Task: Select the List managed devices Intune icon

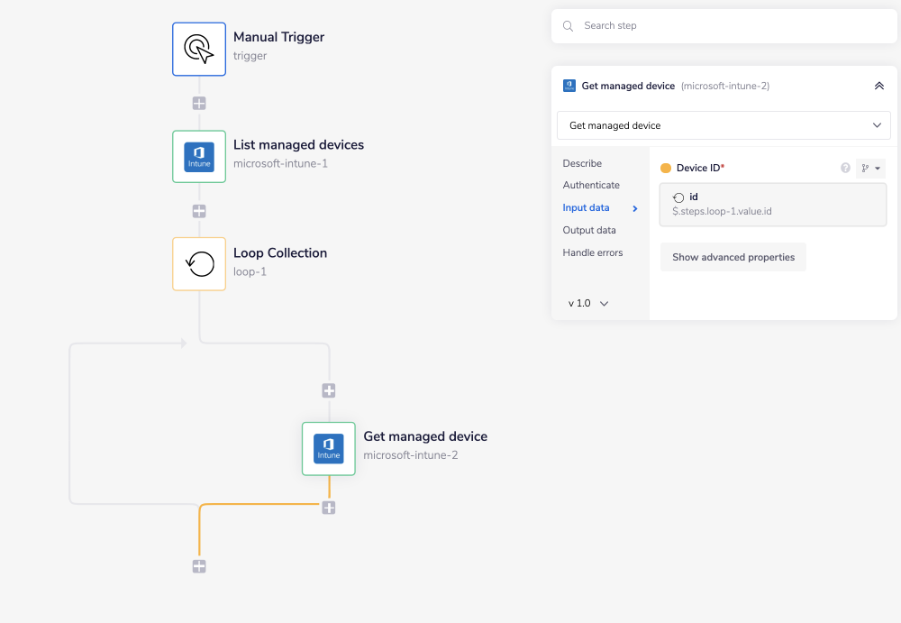Action: tap(198, 156)
